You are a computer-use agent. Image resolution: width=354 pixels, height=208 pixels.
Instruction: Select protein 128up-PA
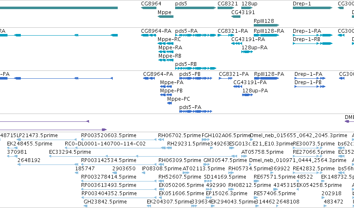coord(255,91)
